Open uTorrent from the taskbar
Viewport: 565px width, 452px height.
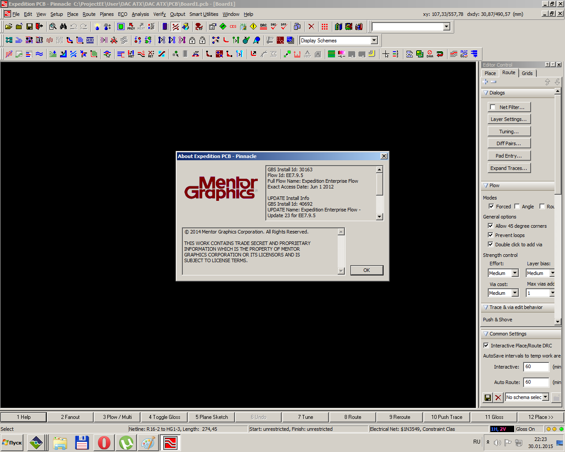(x=126, y=442)
